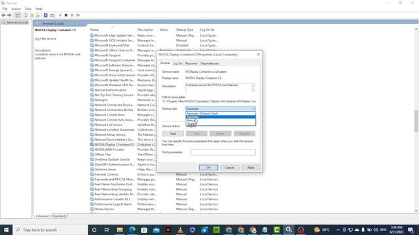This screenshot has width=419, height=235.
Task: Click the Pause Service toolbar icon
Action: click(x=72, y=15)
